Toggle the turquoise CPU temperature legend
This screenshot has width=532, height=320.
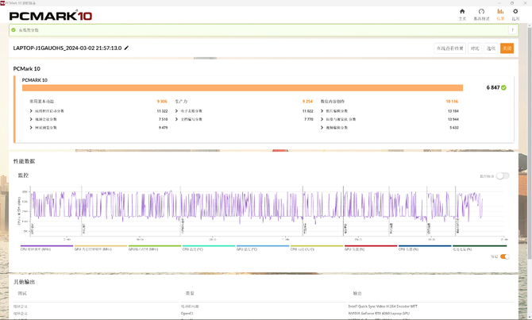point(209,248)
